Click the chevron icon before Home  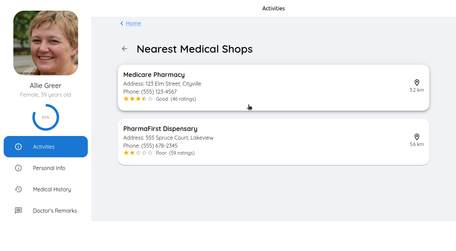point(122,23)
